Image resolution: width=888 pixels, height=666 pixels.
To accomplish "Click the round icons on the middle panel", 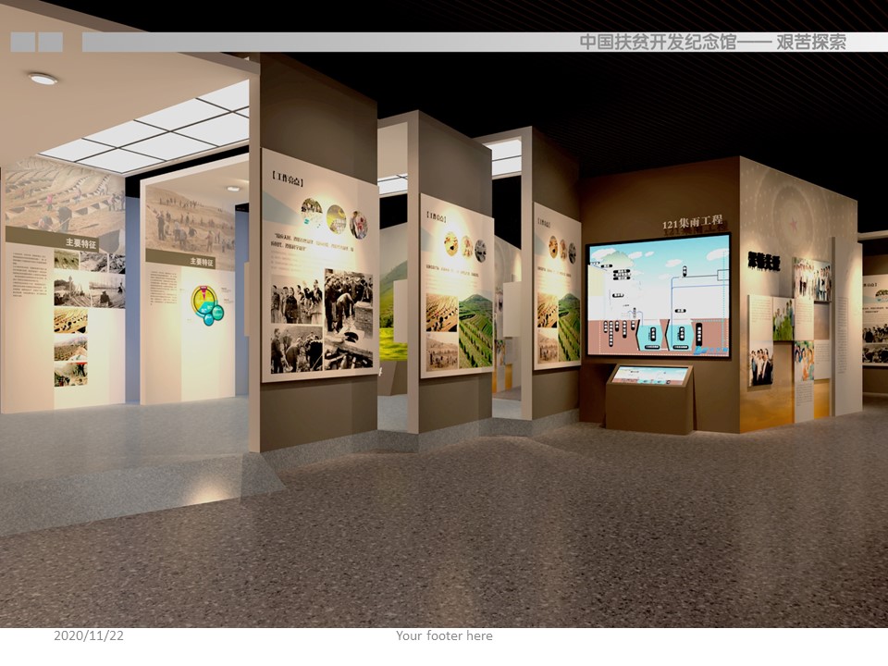I will 464,246.
